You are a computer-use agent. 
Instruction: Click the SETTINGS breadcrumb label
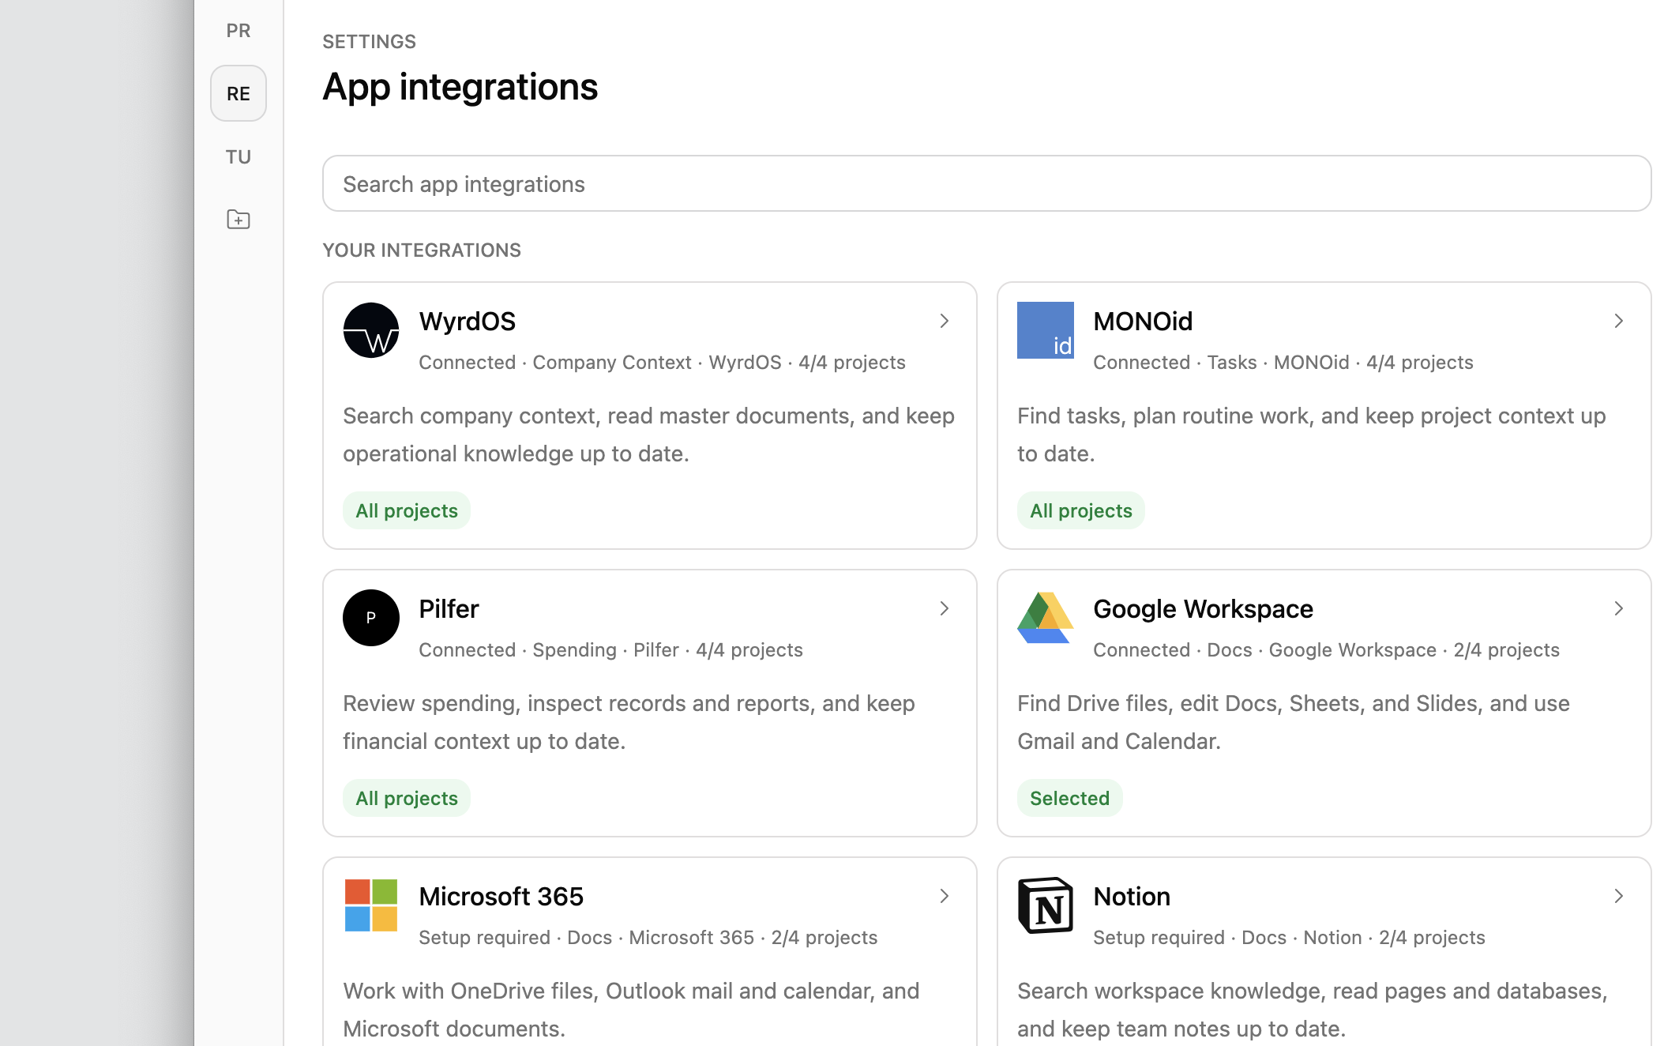click(x=369, y=41)
